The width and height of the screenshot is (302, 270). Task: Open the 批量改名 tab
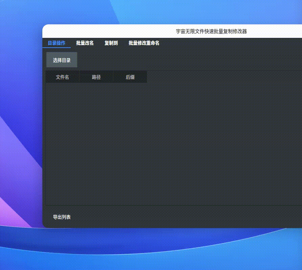[85, 43]
